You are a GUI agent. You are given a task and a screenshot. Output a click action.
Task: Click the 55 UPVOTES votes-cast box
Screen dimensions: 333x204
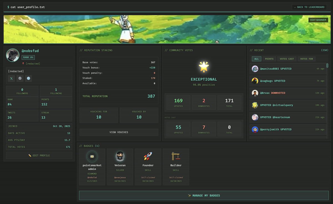(x=178, y=129)
